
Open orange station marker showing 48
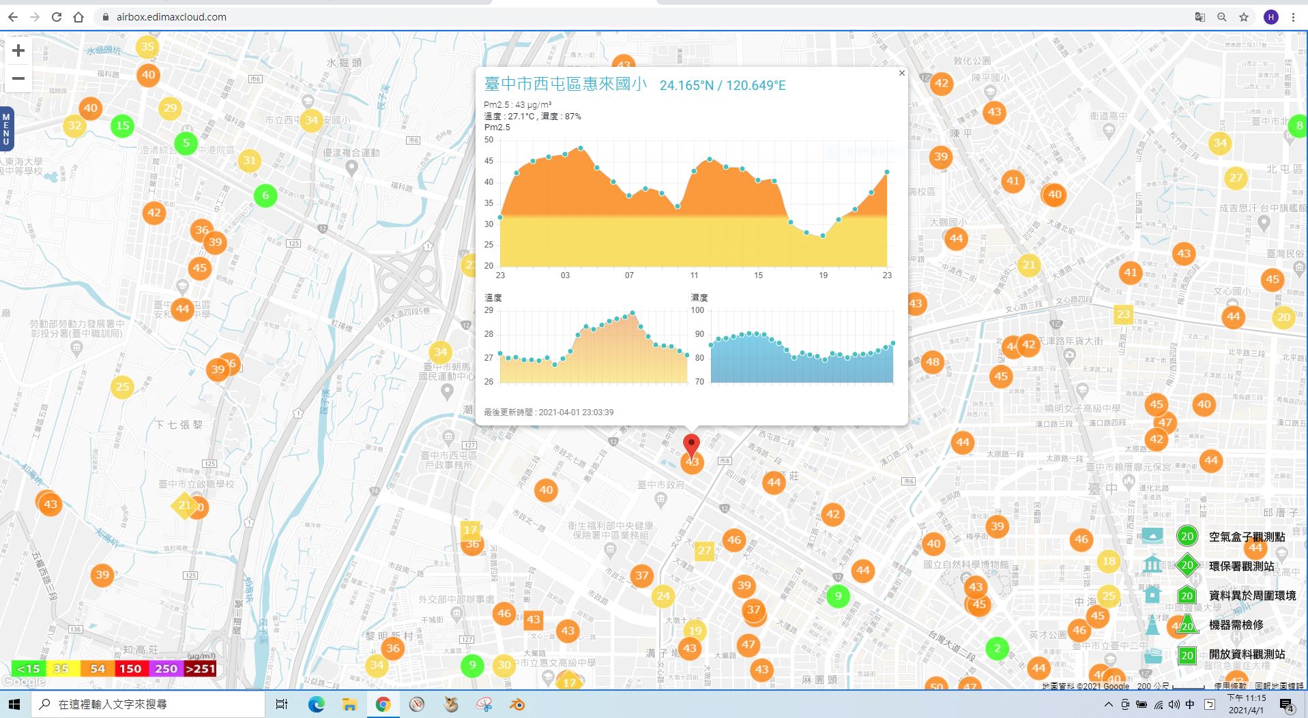click(933, 362)
